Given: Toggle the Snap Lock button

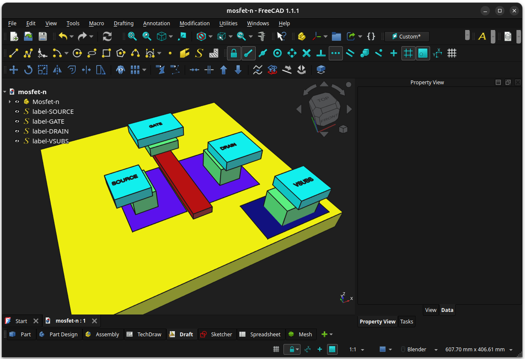Looking at the screenshot, I should pos(234,53).
